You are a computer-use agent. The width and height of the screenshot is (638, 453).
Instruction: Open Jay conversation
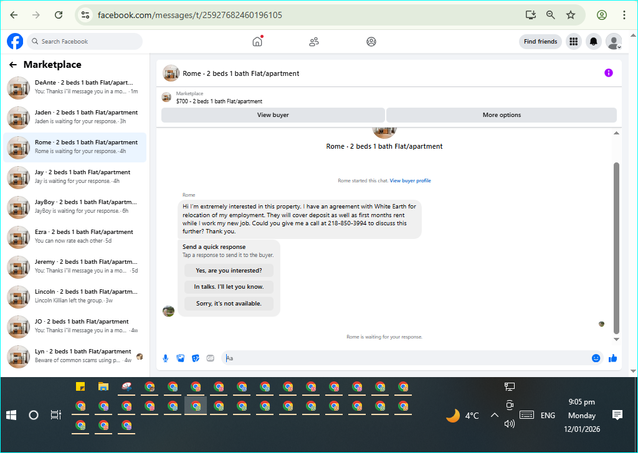[75, 177]
